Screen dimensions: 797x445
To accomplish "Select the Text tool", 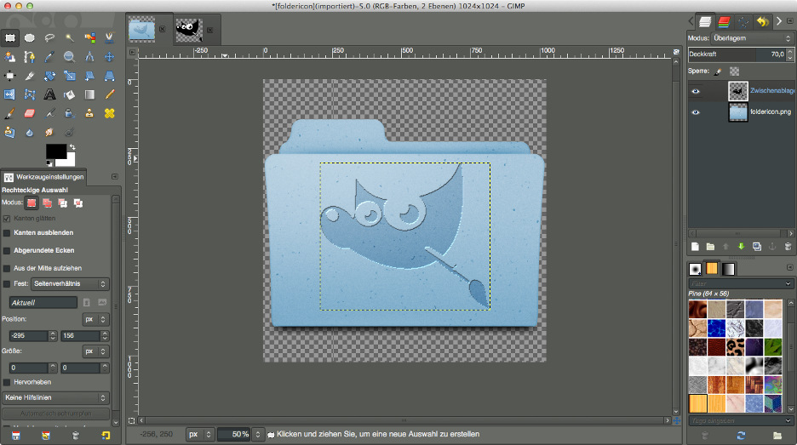I will click(49, 94).
